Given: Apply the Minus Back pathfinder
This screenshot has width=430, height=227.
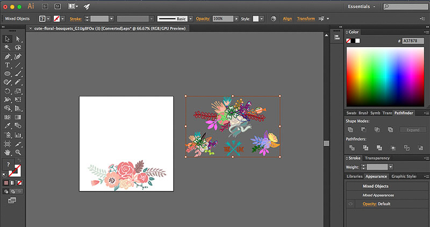Looking at the screenshot, I should coord(420,148).
